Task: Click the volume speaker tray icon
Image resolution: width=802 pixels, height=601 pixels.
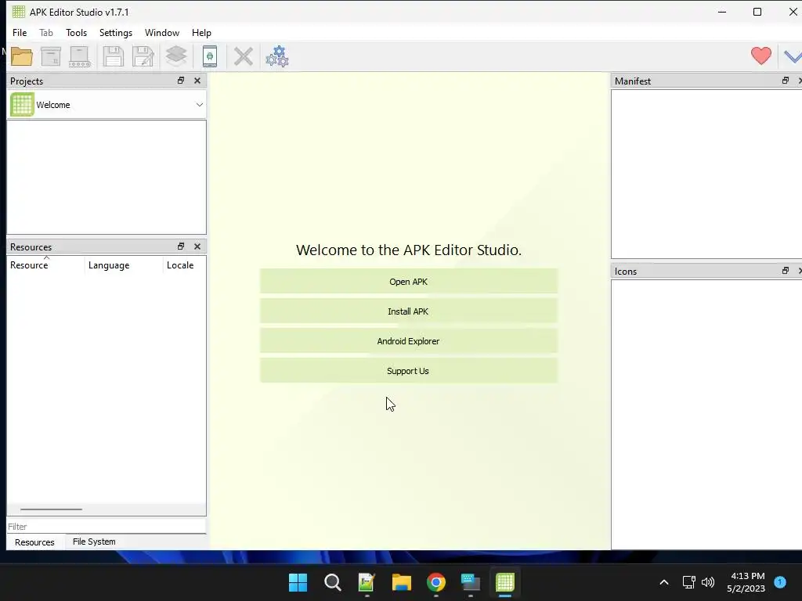Action: pyautogui.click(x=708, y=582)
